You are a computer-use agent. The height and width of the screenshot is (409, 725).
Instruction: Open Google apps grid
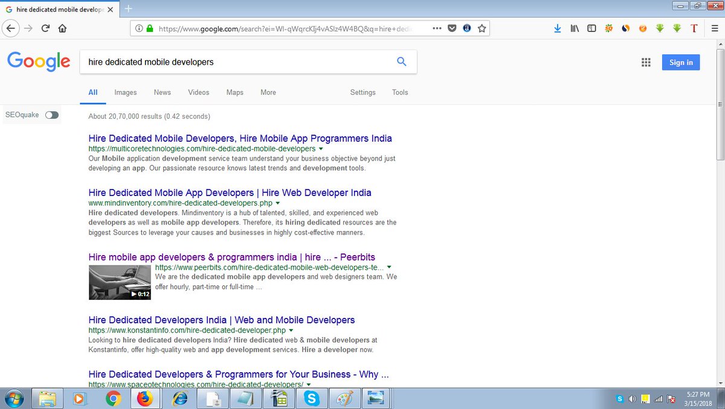(646, 62)
